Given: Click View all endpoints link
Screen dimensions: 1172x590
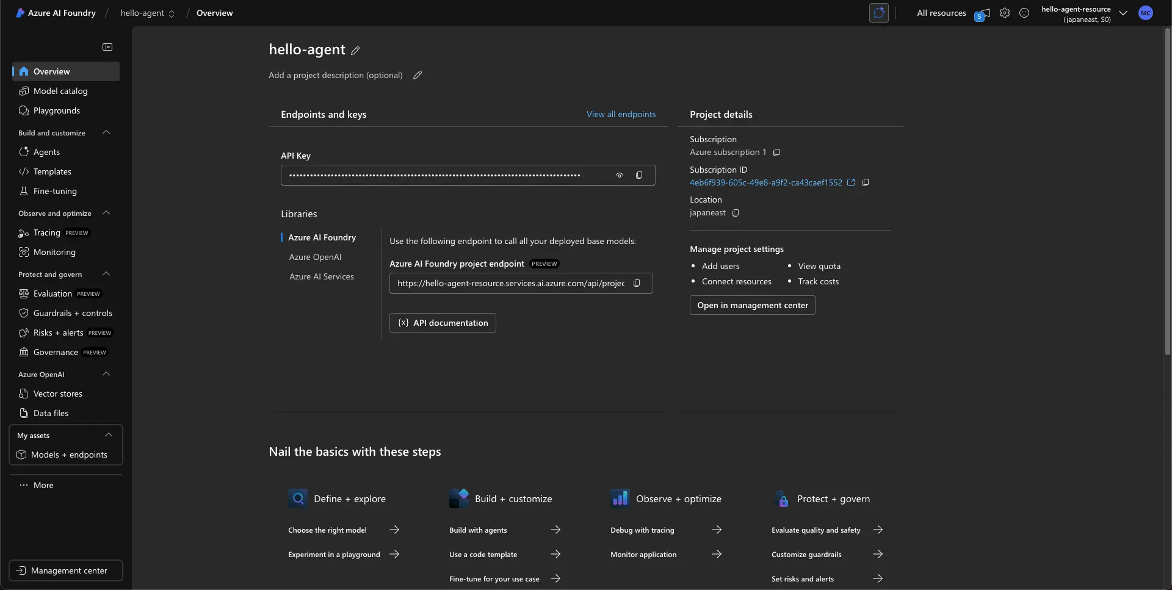Looking at the screenshot, I should 621,114.
